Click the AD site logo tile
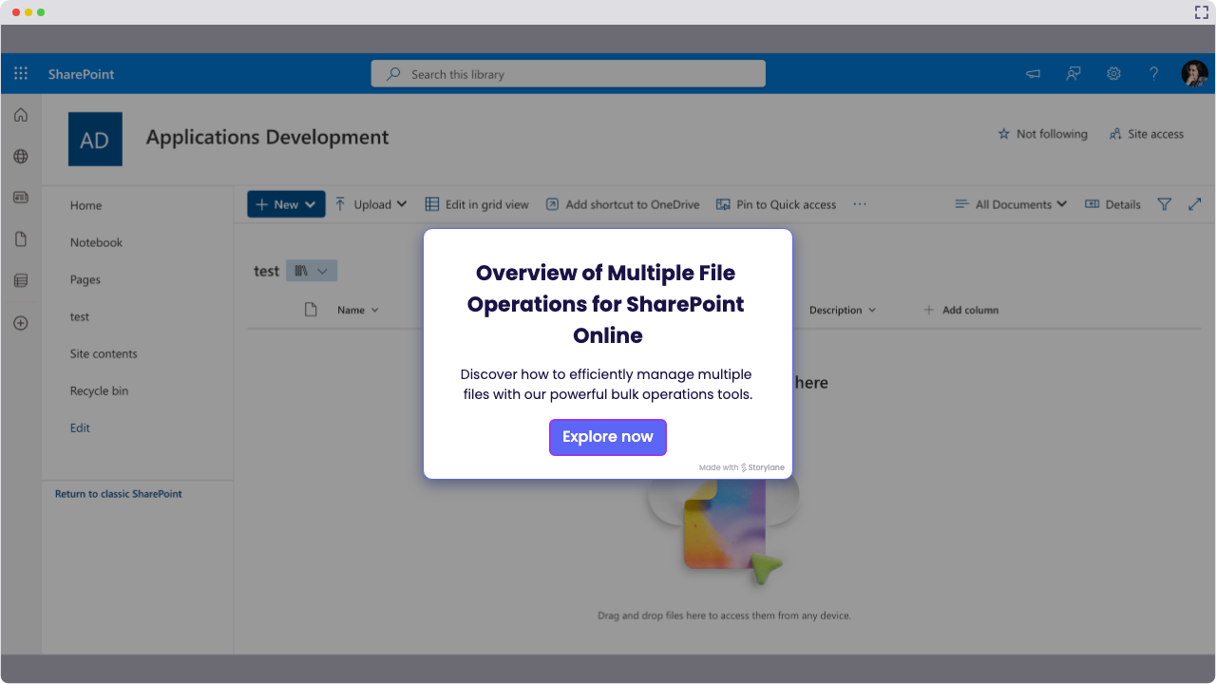Viewport: 1216px width, 684px height. (95, 140)
